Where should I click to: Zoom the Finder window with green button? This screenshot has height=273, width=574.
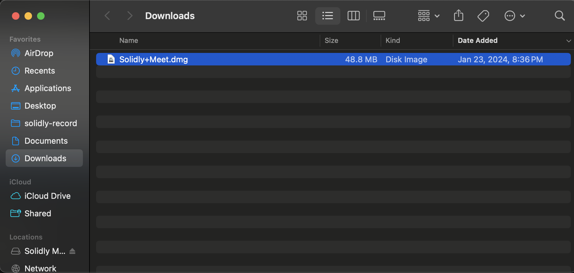pos(41,16)
